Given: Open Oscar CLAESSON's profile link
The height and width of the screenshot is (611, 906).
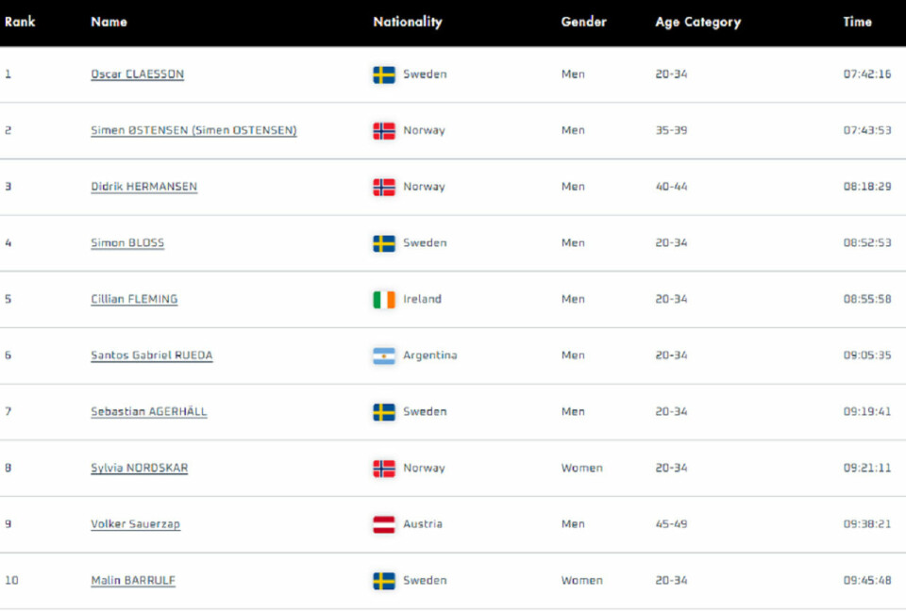Looking at the screenshot, I should click(138, 74).
